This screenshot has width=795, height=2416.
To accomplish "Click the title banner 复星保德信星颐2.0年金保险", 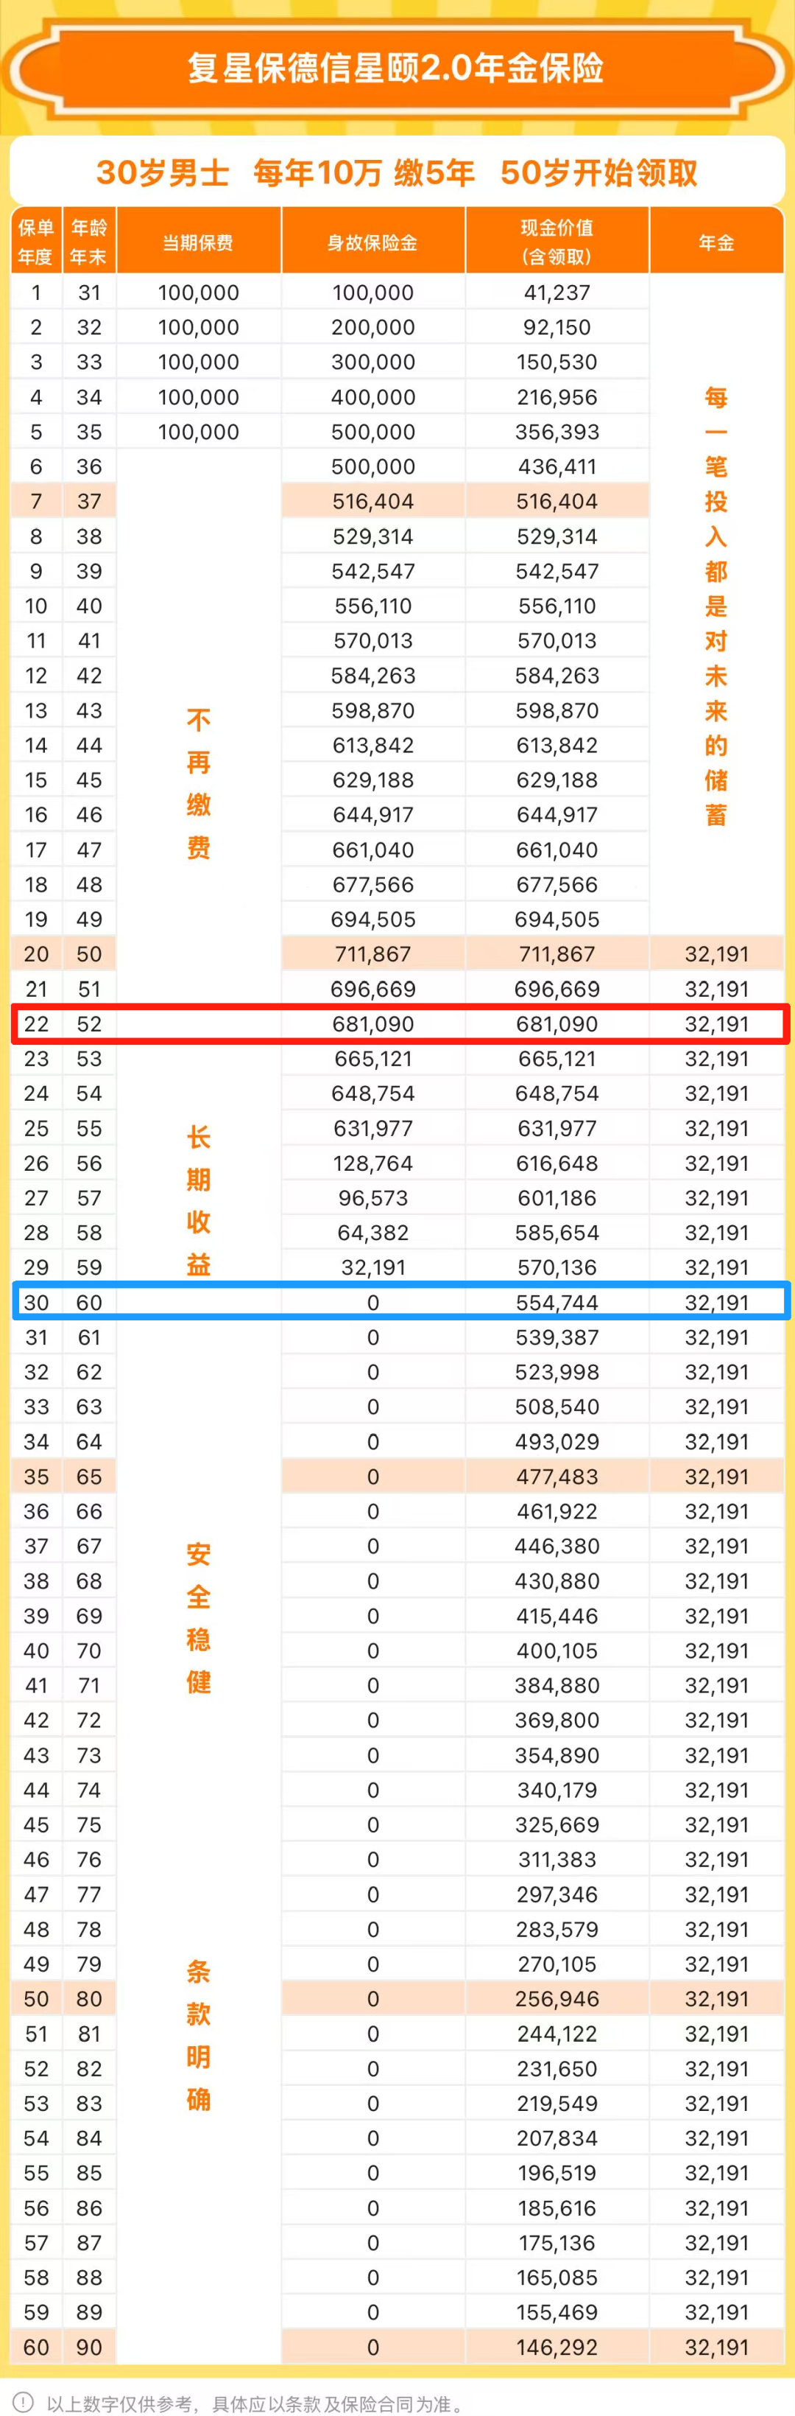I will click(x=397, y=69).
